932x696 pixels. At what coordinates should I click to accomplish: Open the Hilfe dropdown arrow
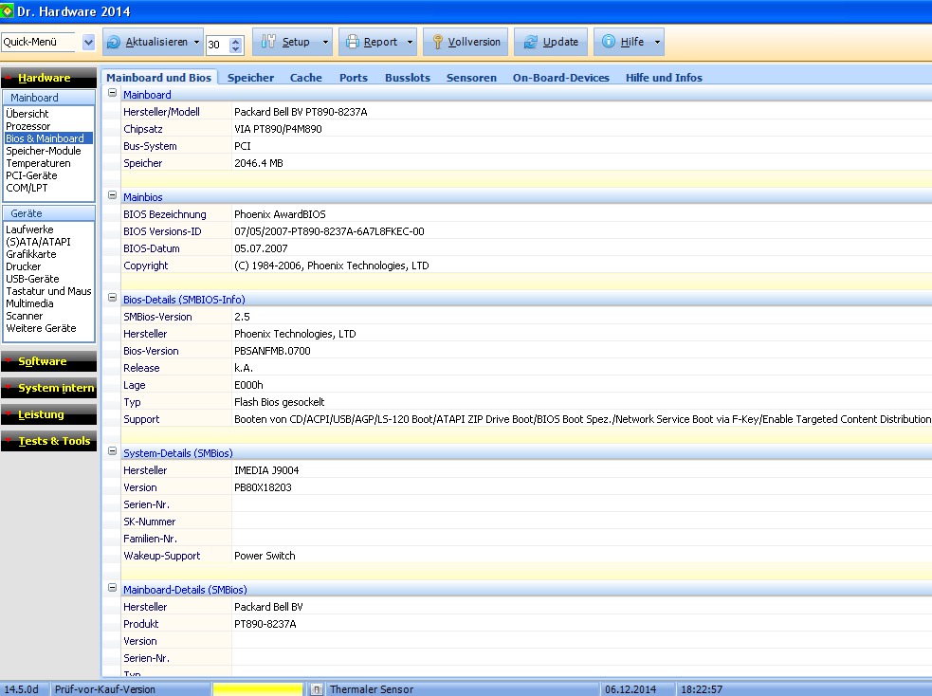tap(657, 43)
